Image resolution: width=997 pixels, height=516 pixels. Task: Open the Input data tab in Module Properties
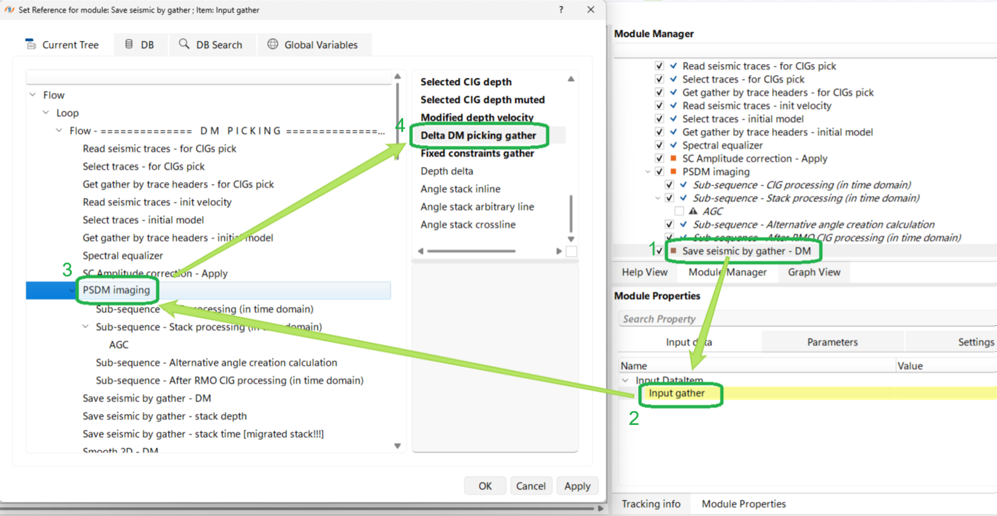coord(689,342)
